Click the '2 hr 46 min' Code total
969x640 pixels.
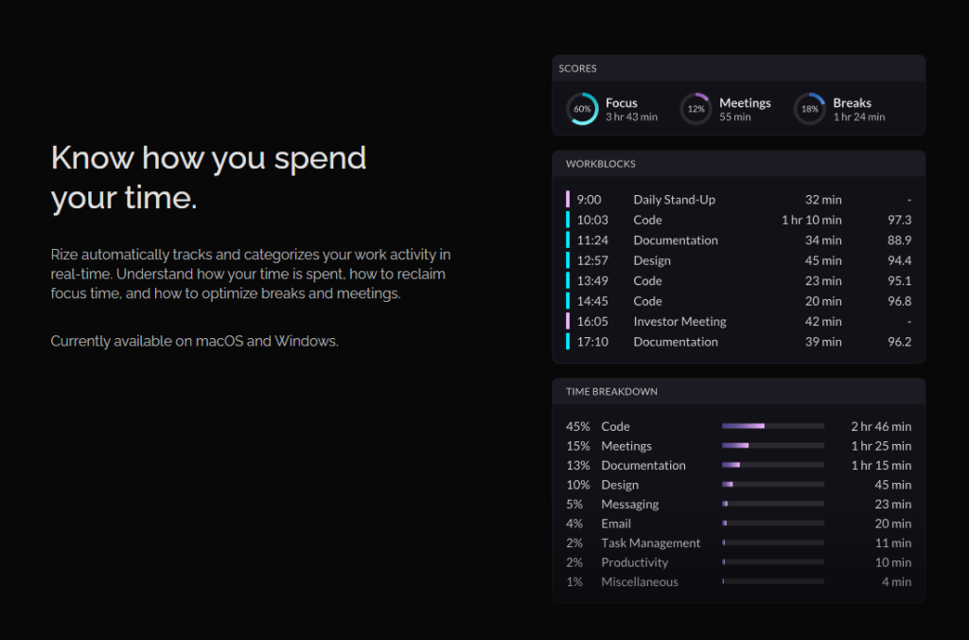(881, 427)
